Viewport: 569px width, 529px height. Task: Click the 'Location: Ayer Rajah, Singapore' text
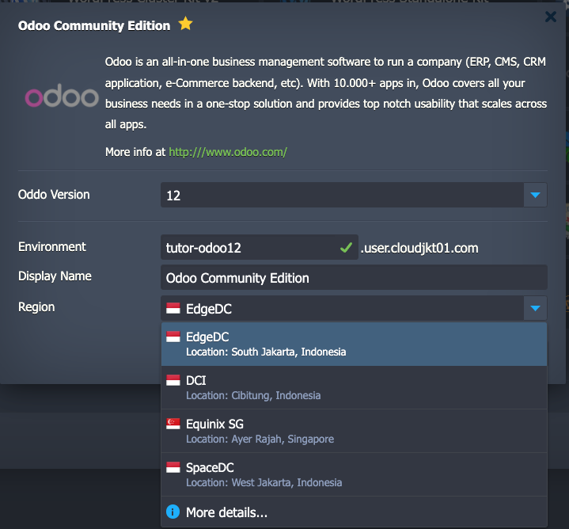click(260, 439)
